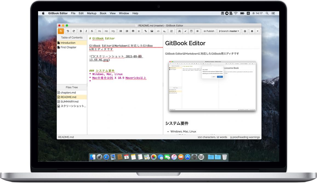Viewport: 317px width, 185px height.
Task: Insert a block quote
Action: (x=139, y=31)
